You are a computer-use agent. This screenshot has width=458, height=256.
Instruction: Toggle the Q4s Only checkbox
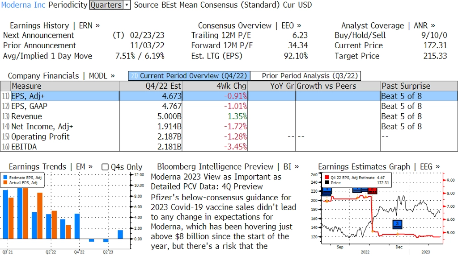tap(105, 167)
